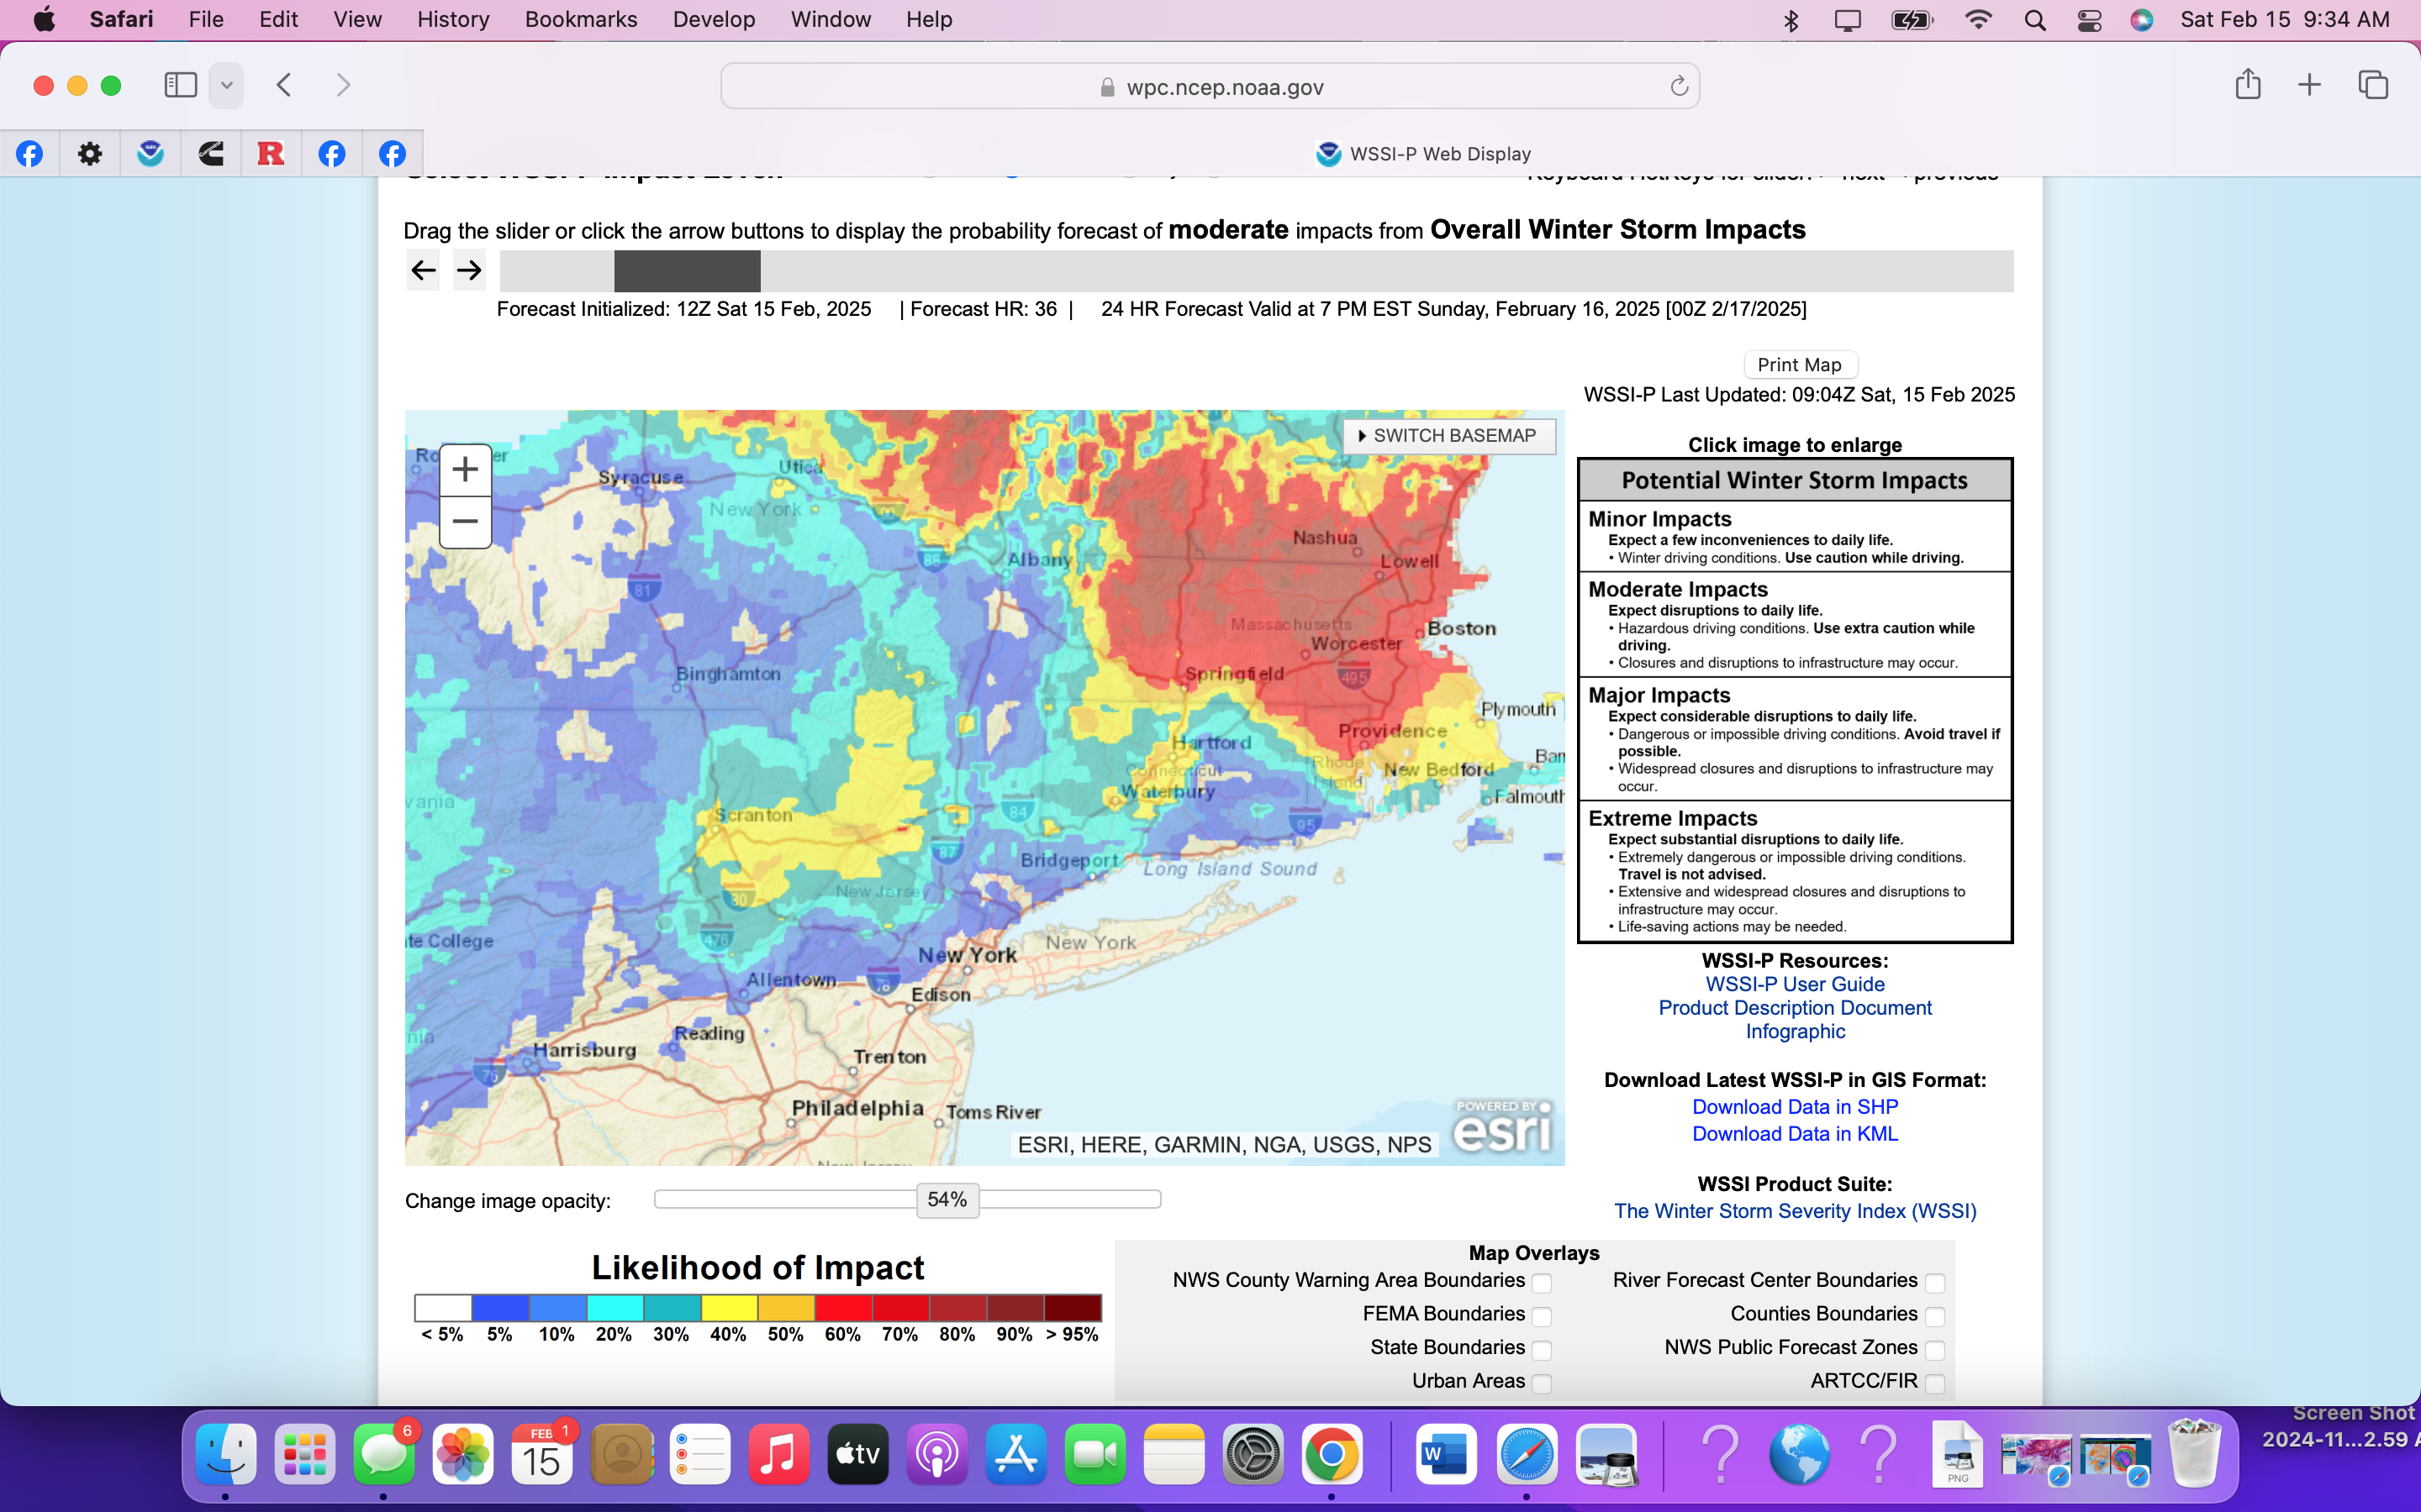Click the yellow 40% legend color swatch
Image resolution: width=2421 pixels, height=1512 pixels.
[x=730, y=1308]
